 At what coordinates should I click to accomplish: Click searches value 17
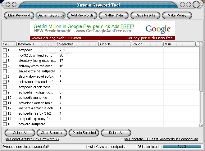(x=61, y=61)
